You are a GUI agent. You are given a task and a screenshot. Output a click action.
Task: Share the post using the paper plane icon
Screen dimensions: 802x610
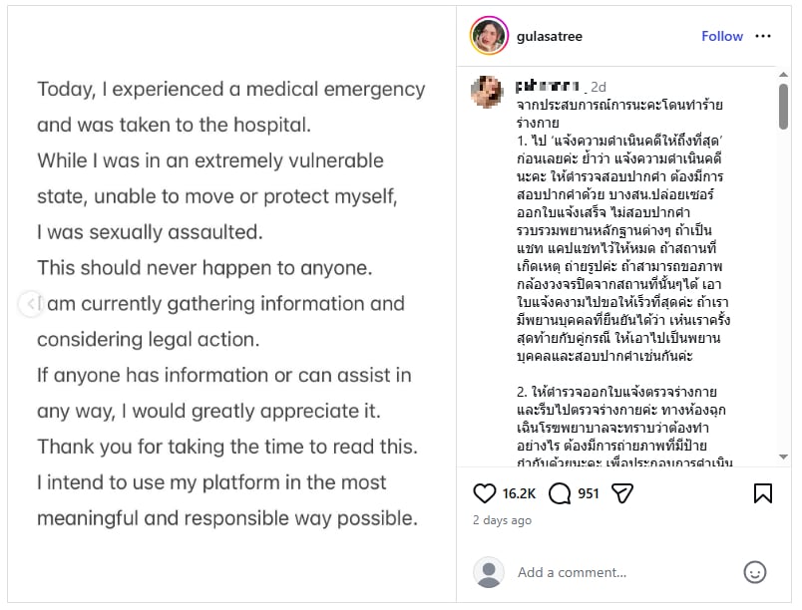[x=621, y=492]
